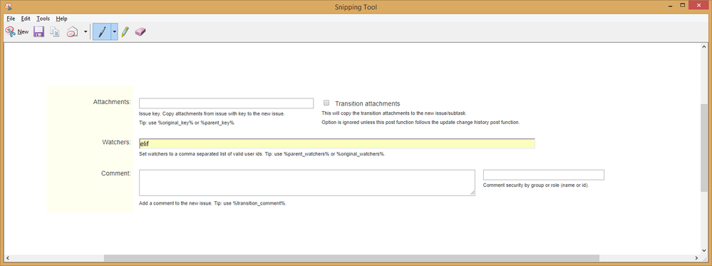Select the Eraser tool

pyautogui.click(x=141, y=32)
